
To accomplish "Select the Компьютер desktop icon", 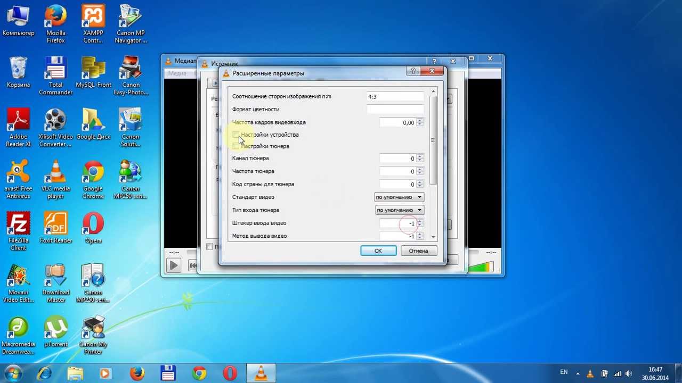I will tap(18, 22).
